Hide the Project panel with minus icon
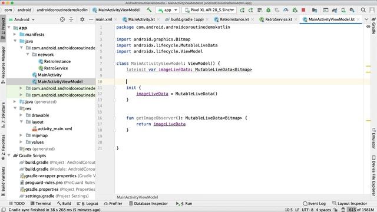The width and height of the screenshot is (377, 212). 91,19
